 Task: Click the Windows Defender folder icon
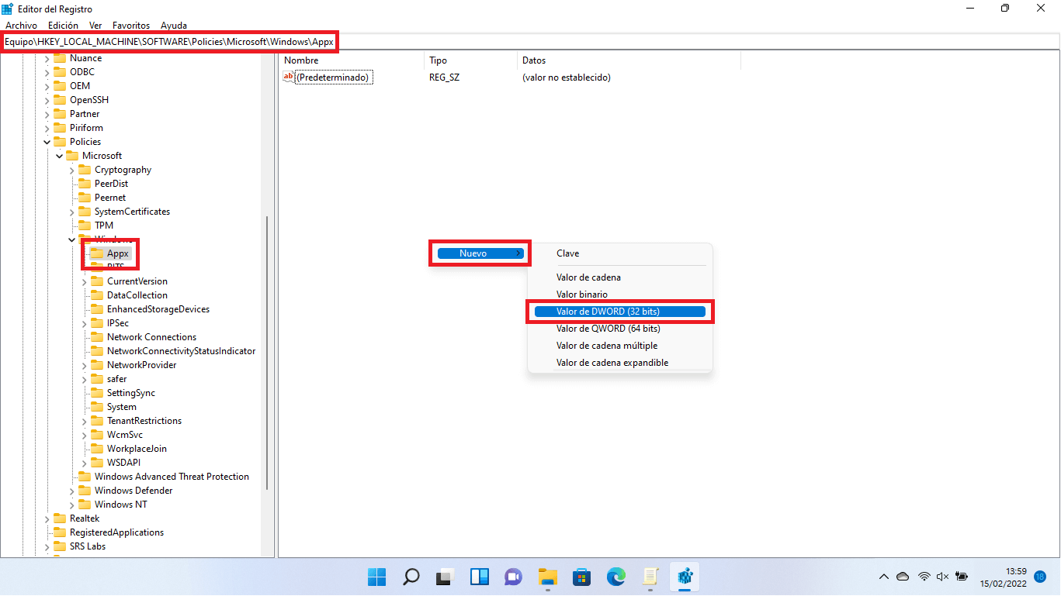85,491
